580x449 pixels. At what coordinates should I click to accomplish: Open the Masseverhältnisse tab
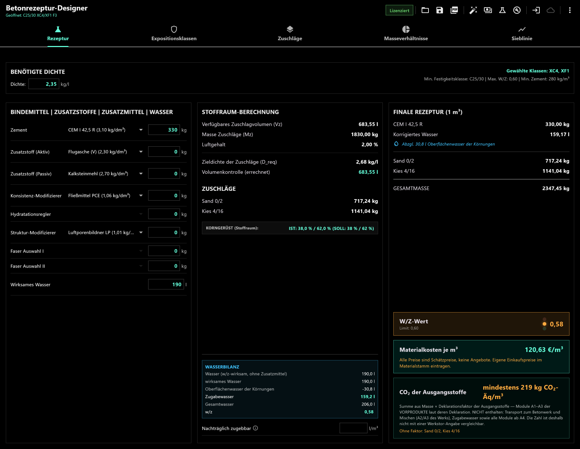pos(406,34)
